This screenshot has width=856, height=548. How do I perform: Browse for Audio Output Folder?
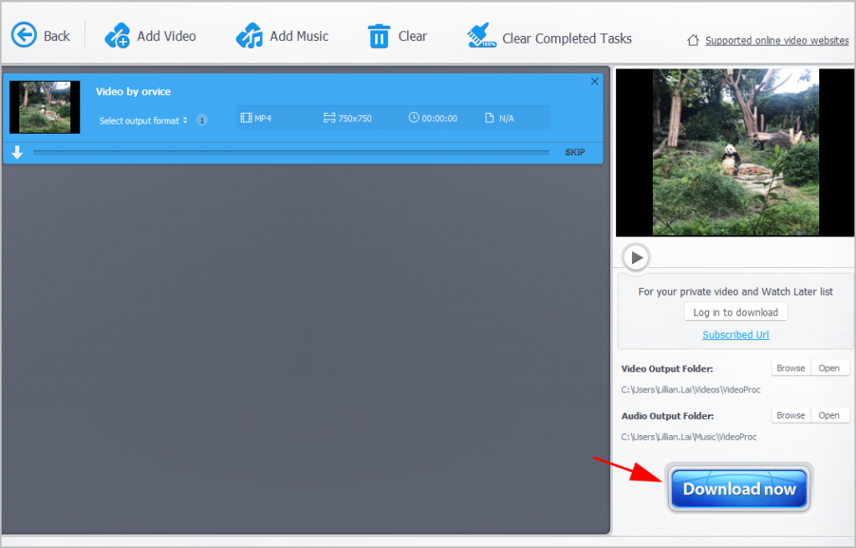[x=790, y=415]
